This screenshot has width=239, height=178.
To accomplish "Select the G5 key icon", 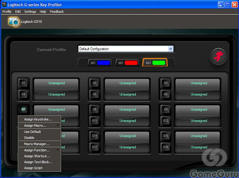I will pyautogui.click(x=95, y=94).
